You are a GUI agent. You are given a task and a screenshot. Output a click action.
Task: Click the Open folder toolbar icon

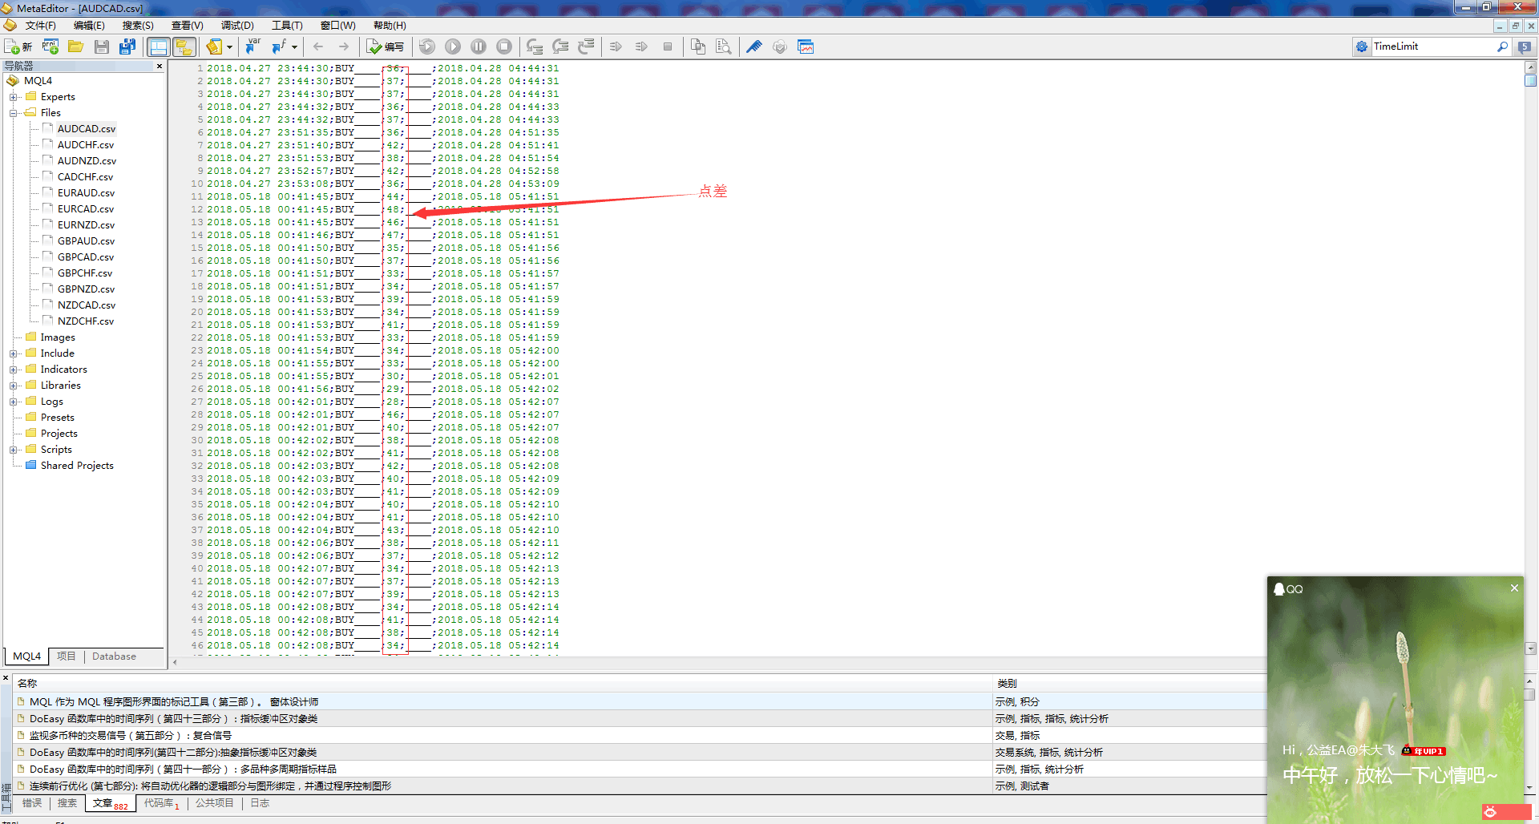click(76, 46)
